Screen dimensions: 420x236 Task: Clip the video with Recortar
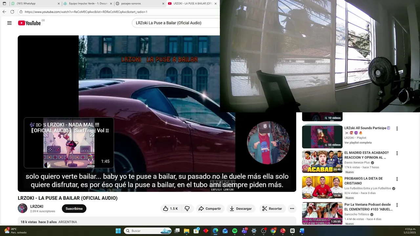pyautogui.click(x=272, y=208)
